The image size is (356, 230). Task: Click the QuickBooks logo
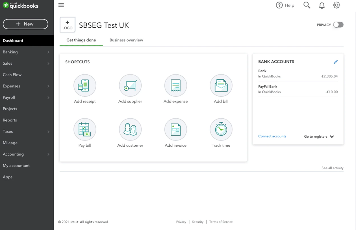tap(20, 6)
